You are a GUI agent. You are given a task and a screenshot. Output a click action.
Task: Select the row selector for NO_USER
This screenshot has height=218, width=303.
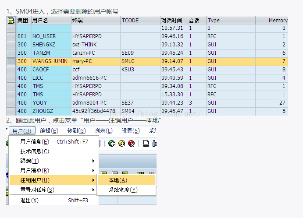pos(11,36)
